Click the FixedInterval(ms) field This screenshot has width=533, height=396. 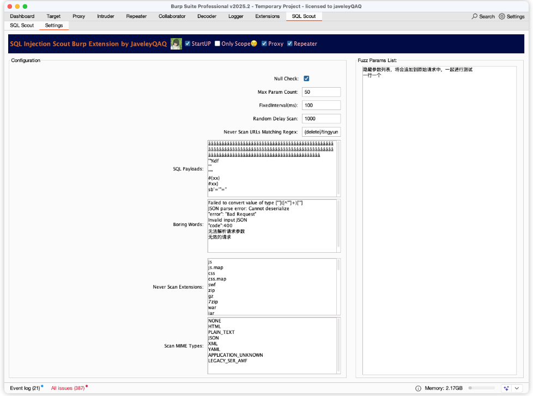pyautogui.click(x=321, y=105)
